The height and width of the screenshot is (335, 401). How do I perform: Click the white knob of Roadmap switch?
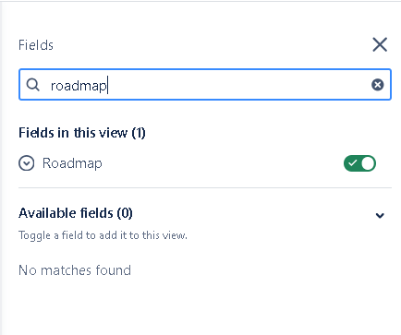click(368, 163)
